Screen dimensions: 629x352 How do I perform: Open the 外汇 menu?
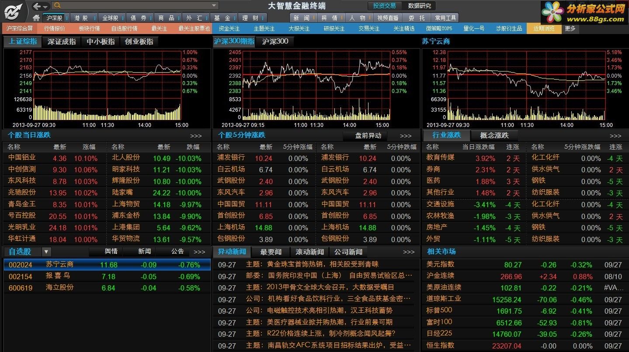click(x=194, y=18)
